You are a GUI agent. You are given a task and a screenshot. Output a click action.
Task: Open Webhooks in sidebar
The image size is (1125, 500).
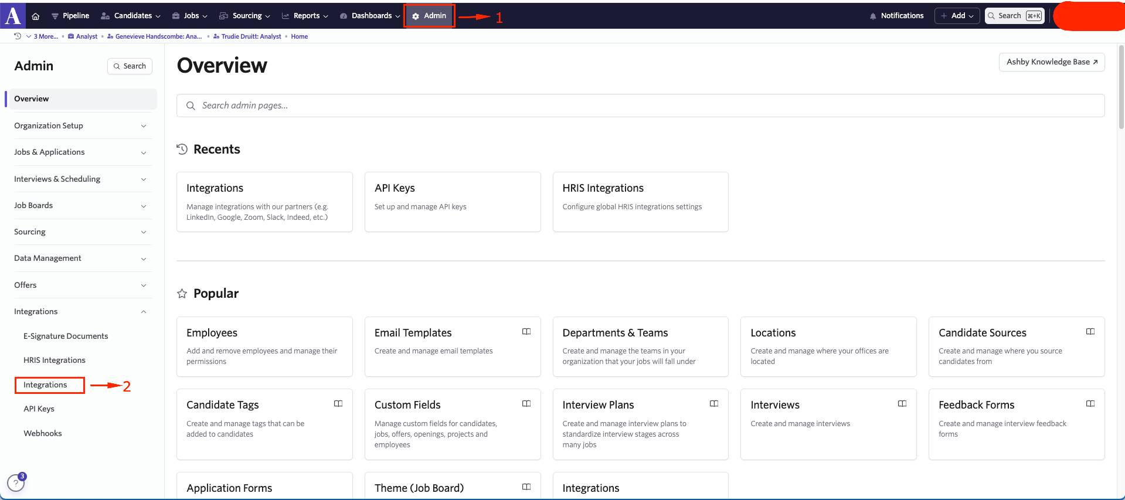(43, 434)
